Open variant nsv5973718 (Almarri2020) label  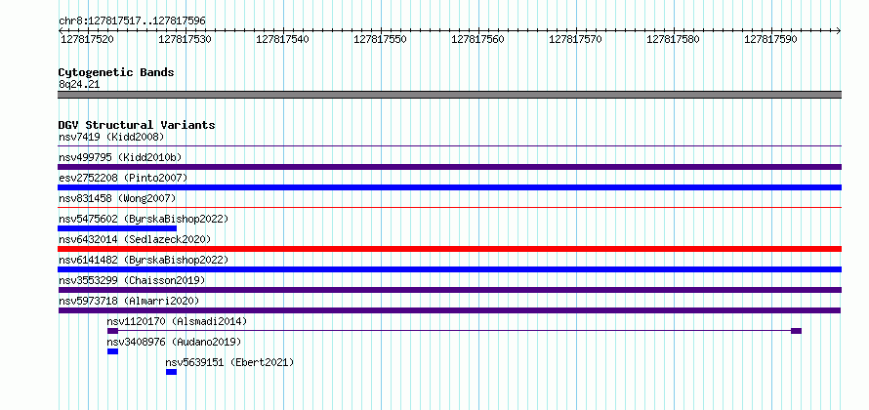pos(129,301)
